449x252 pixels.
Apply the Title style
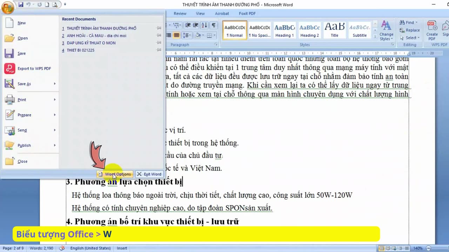(334, 30)
